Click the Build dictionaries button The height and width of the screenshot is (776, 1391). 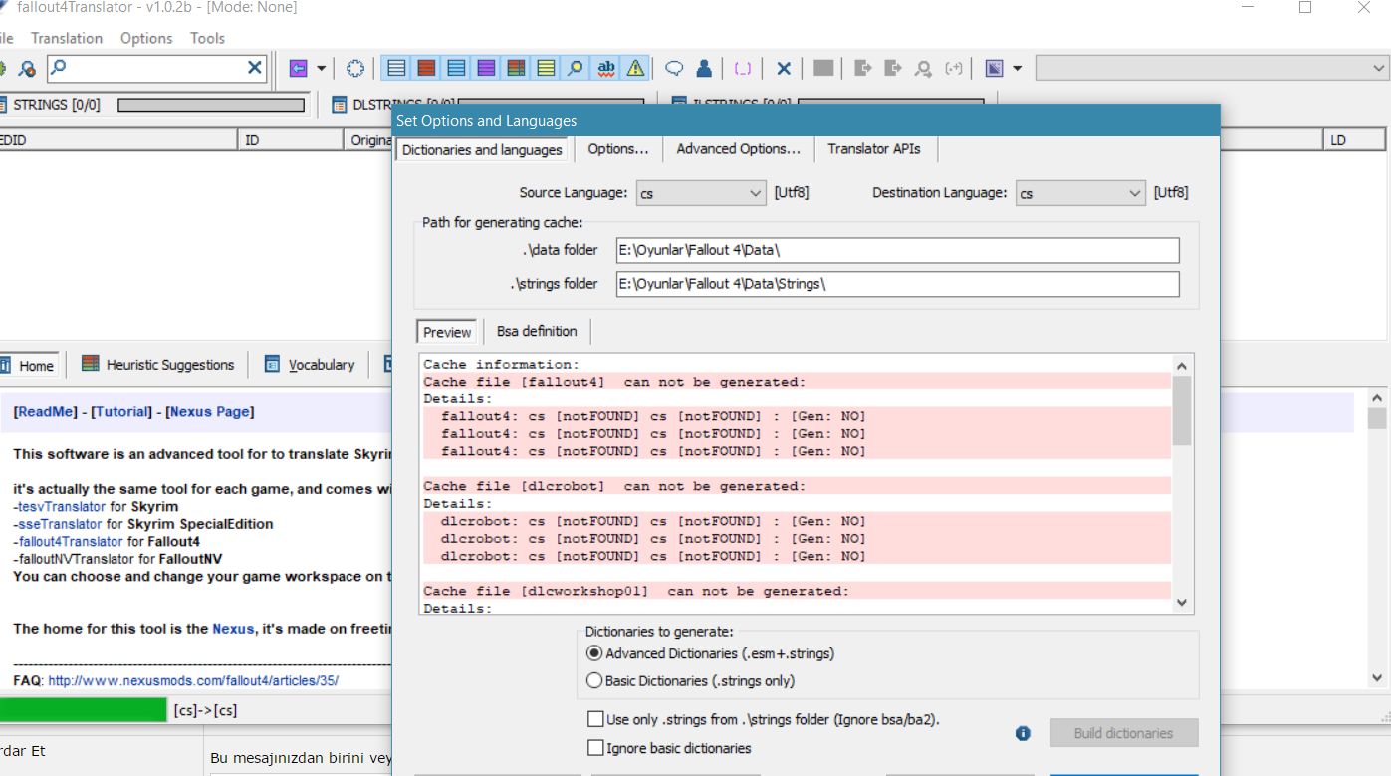tap(1123, 733)
